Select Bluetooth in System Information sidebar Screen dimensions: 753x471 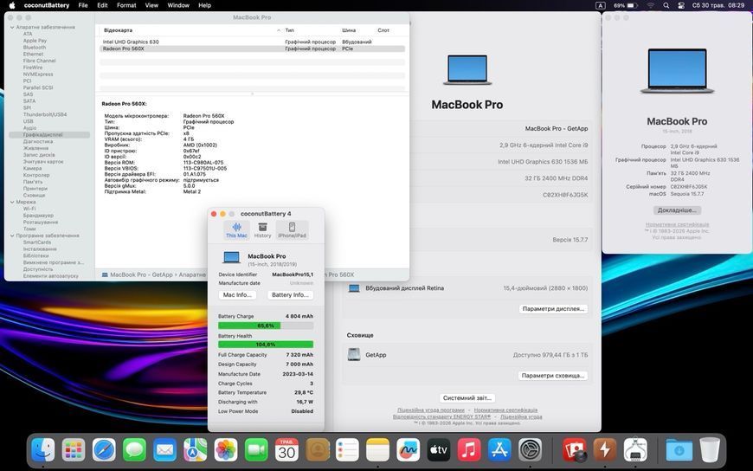[x=35, y=48]
